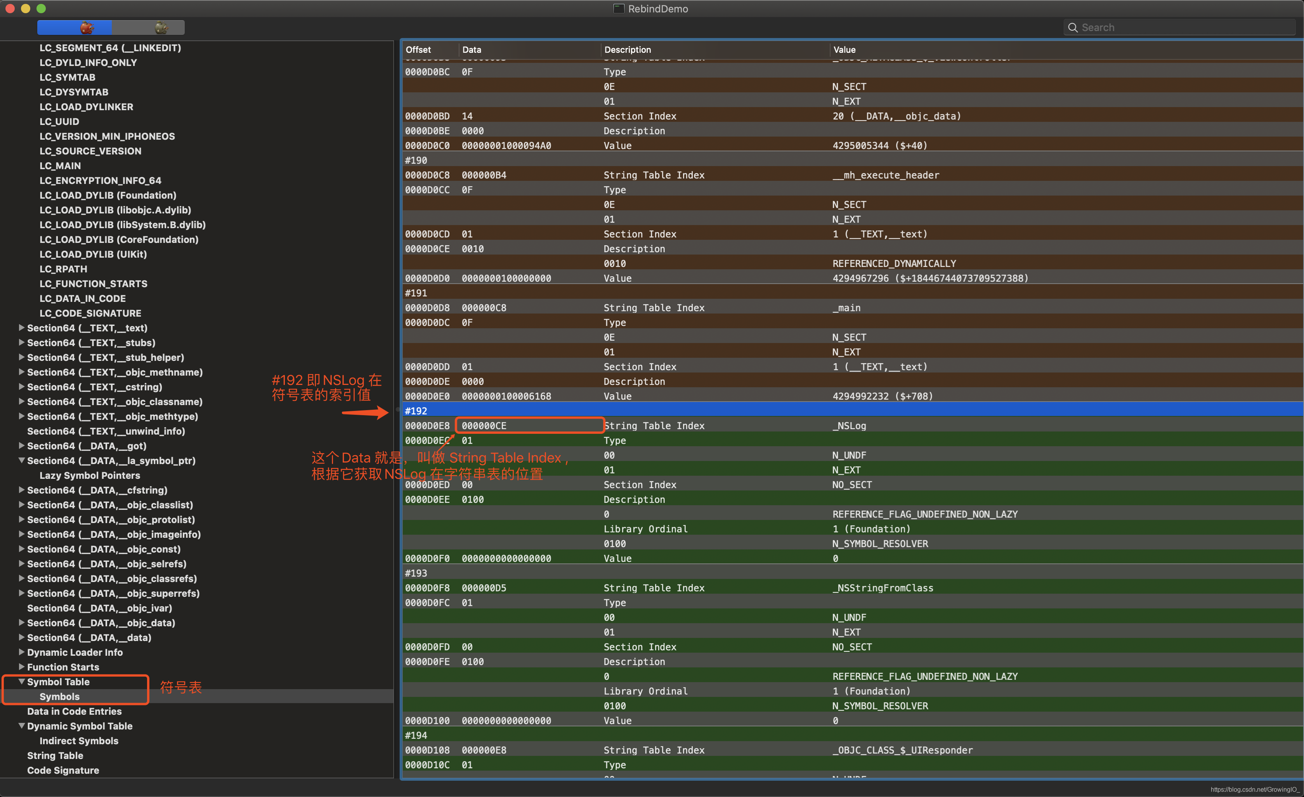The width and height of the screenshot is (1304, 797).
Task: Click _NSStringFromClass value cell
Action: (883, 588)
